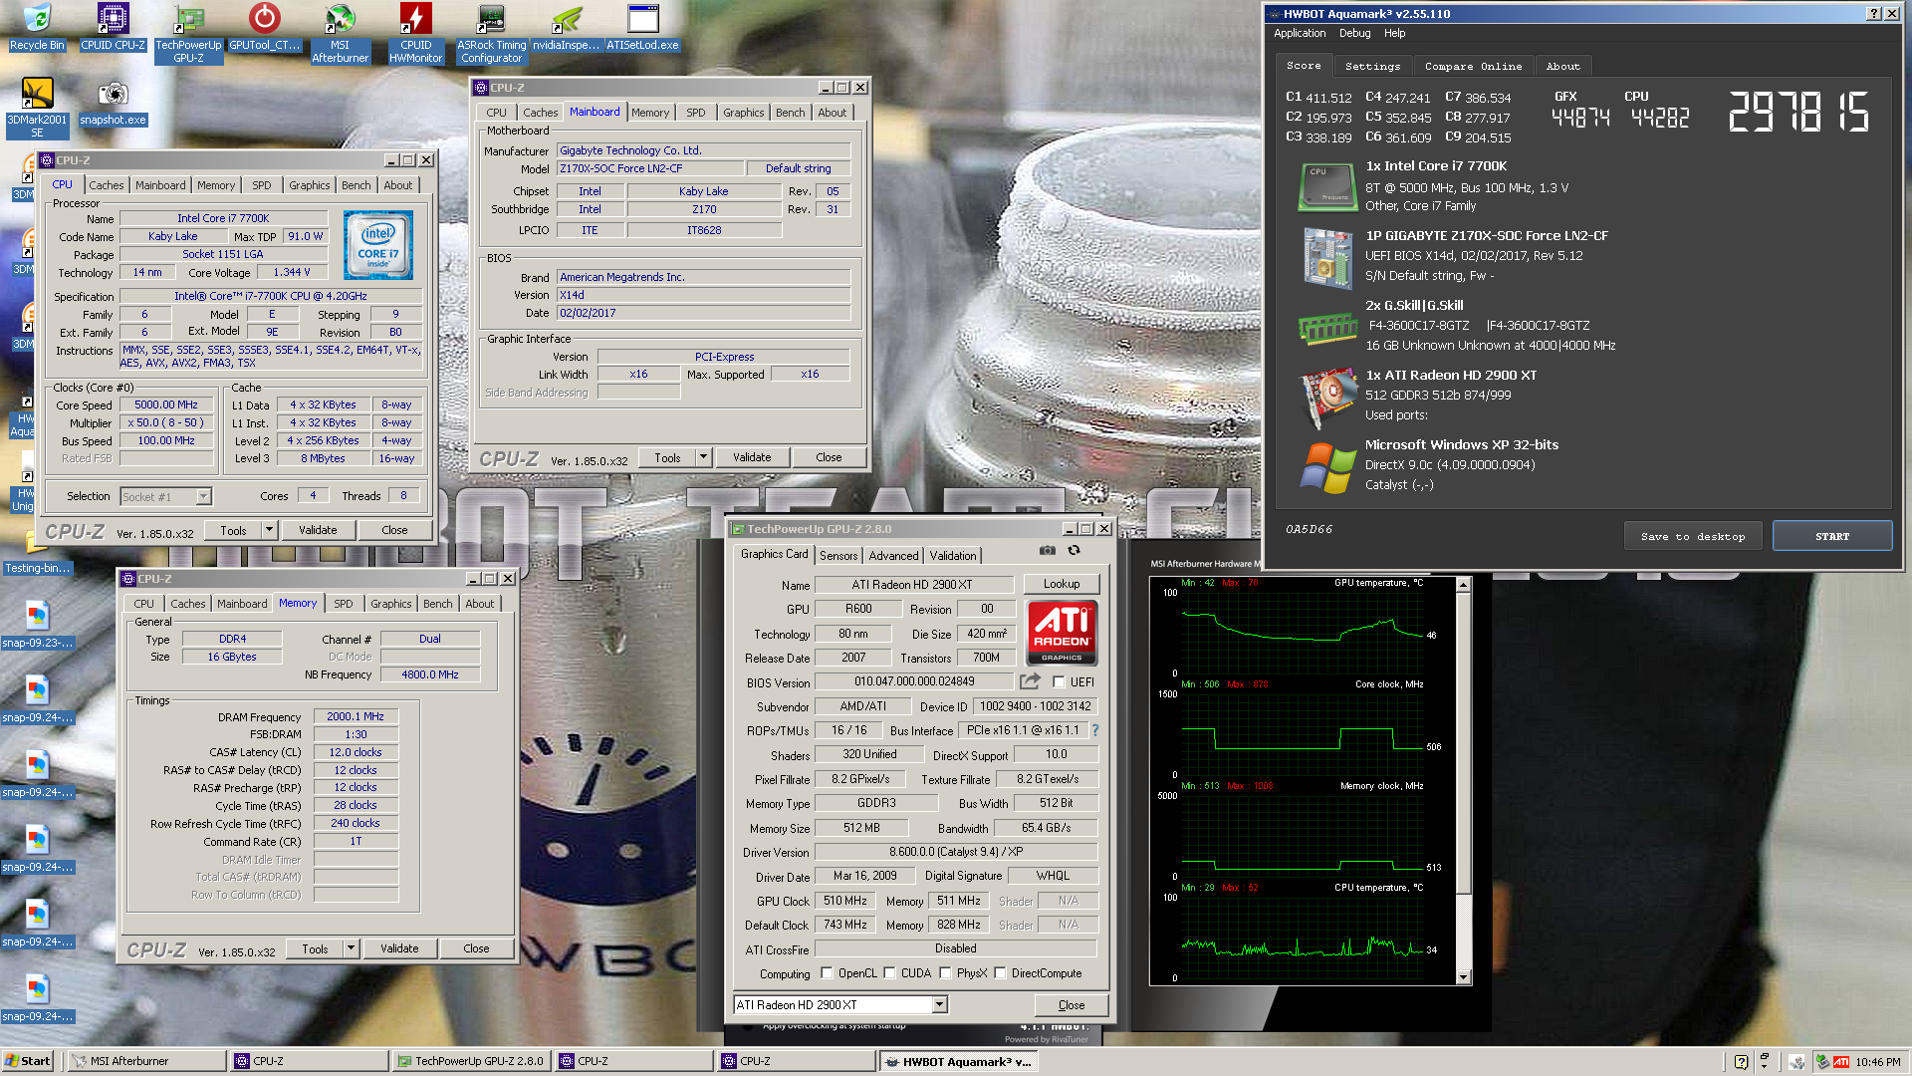Viewport: 1912px width, 1076px height.
Task: Click Bus Interface question mark icon
Action: (1094, 730)
